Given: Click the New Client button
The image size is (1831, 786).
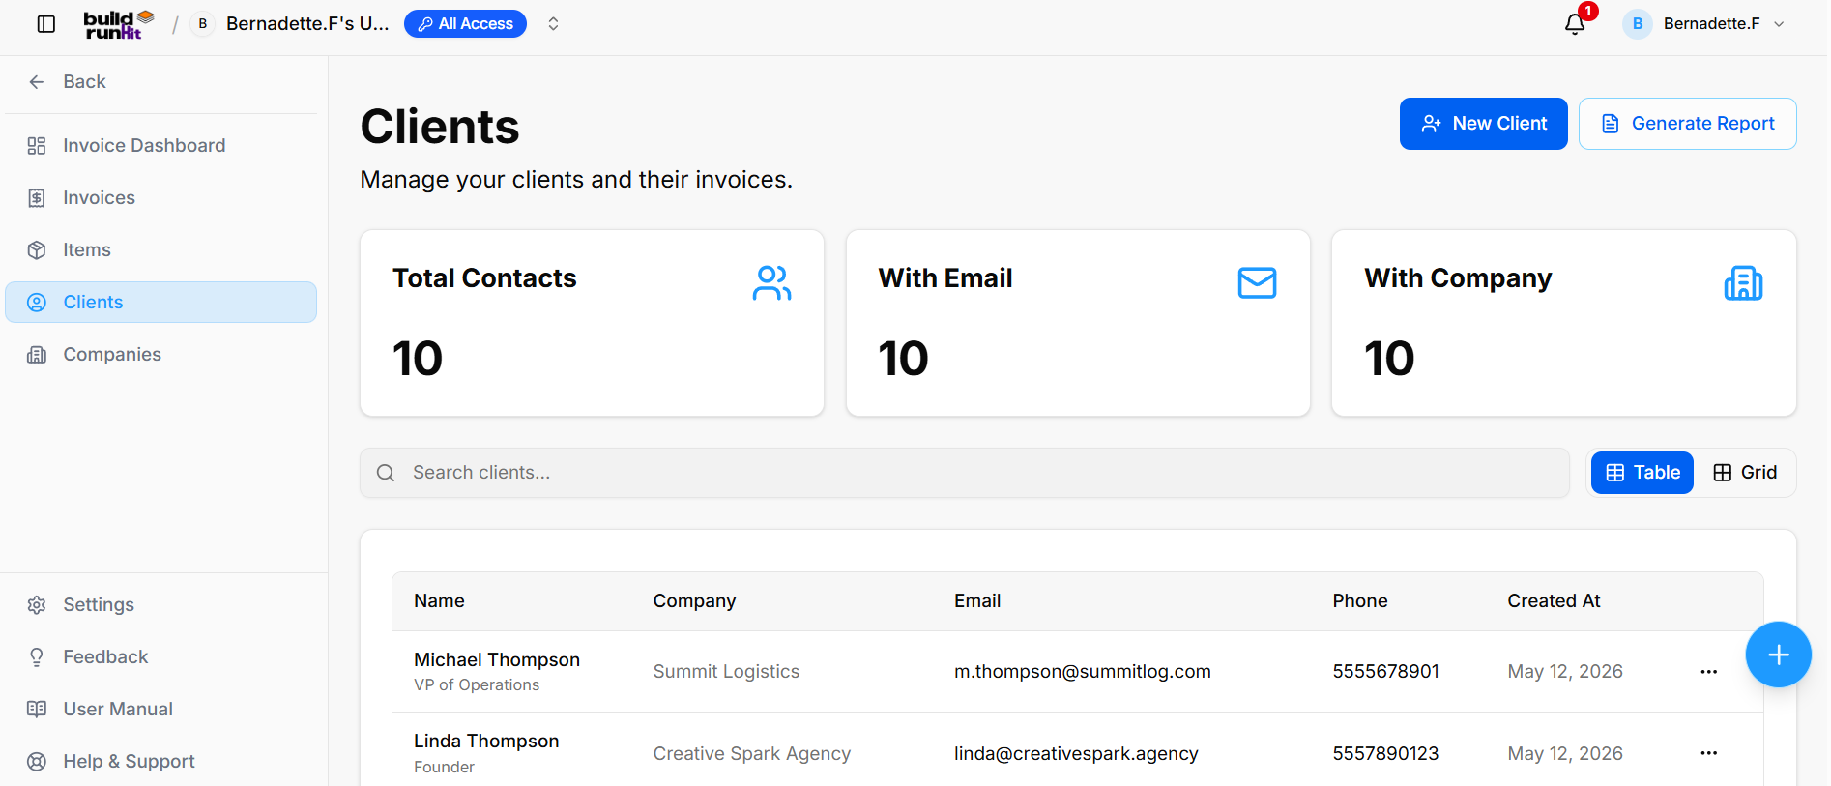Looking at the screenshot, I should pos(1483,124).
